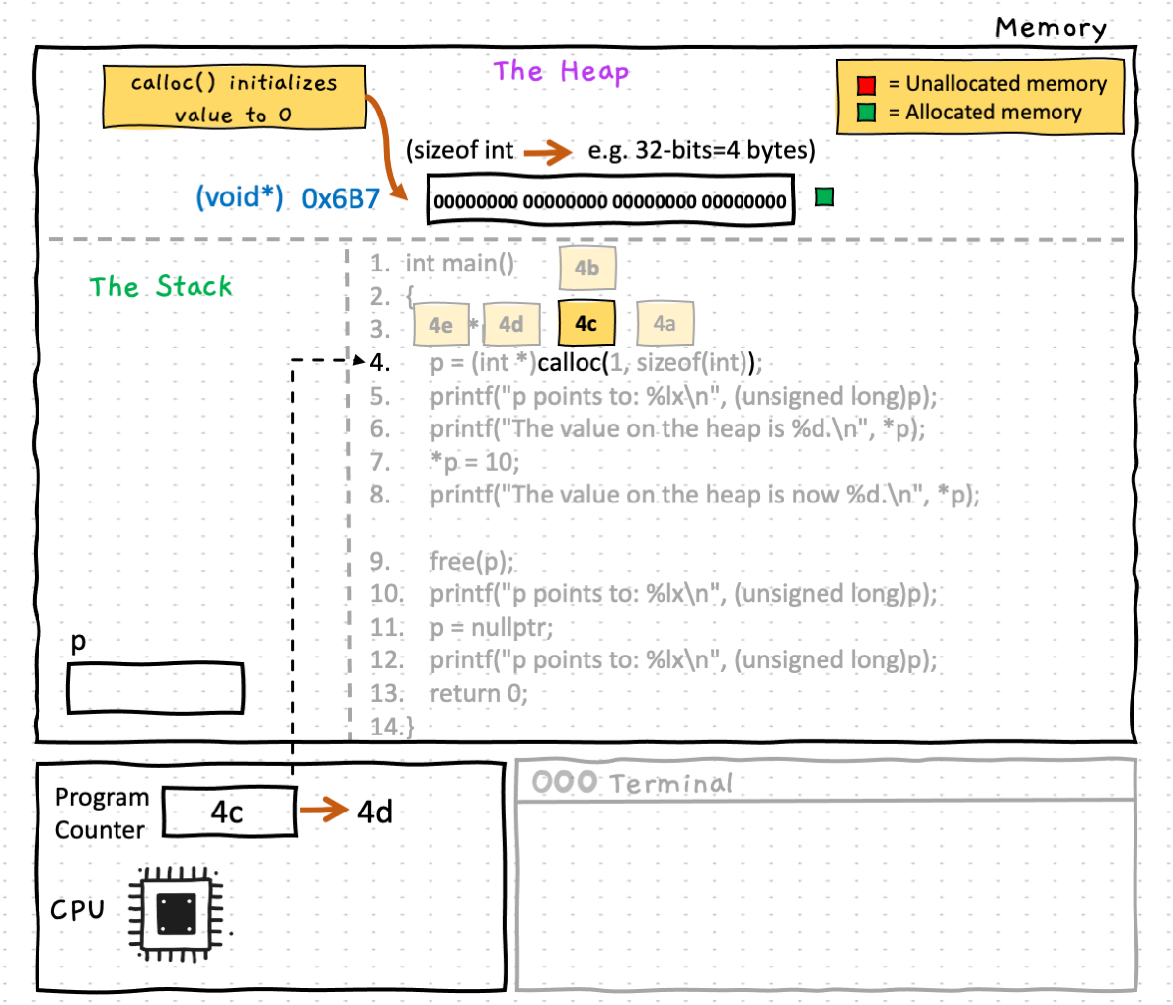Click the 'calloc() initializes value to 0' note
Image resolution: width=1173 pixels, height=1005 pixels.
point(234,98)
